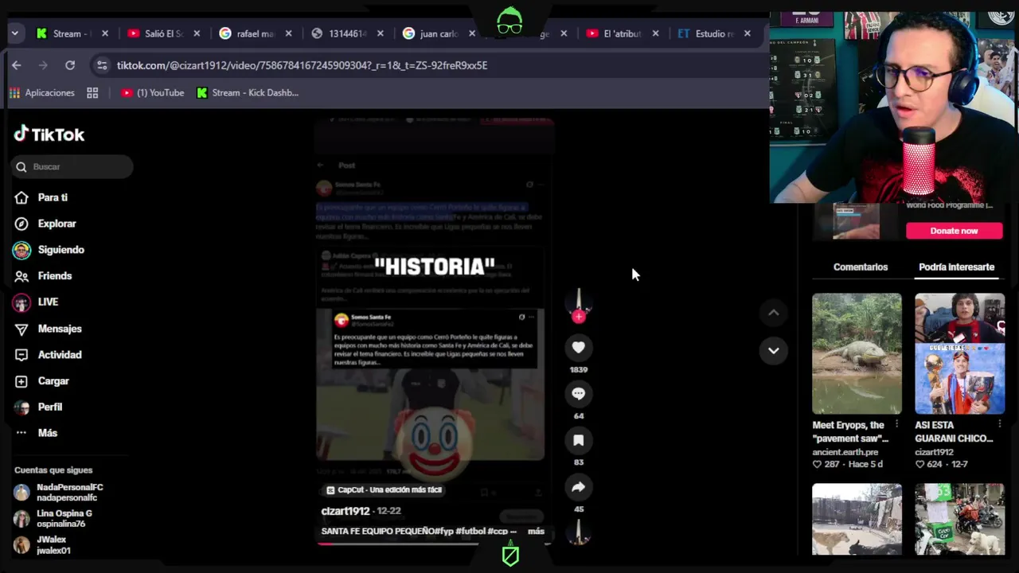The image size is (1019, 573).
Task: Go to Friends in sidebar
Action: click(54, 275)
